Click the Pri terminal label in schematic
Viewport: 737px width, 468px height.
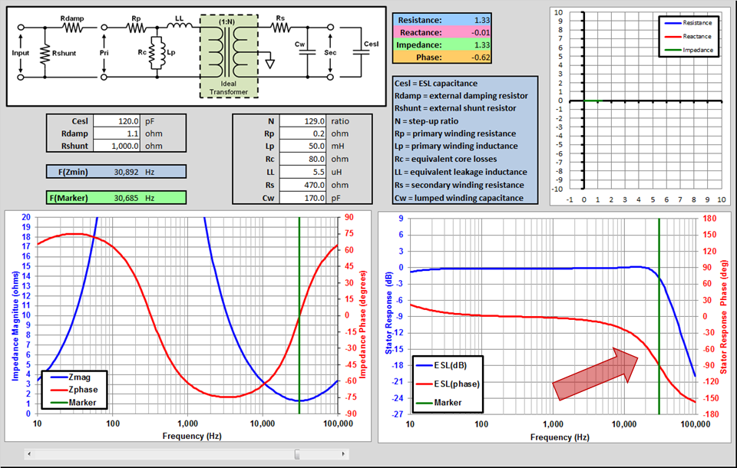tap(104, 53)
